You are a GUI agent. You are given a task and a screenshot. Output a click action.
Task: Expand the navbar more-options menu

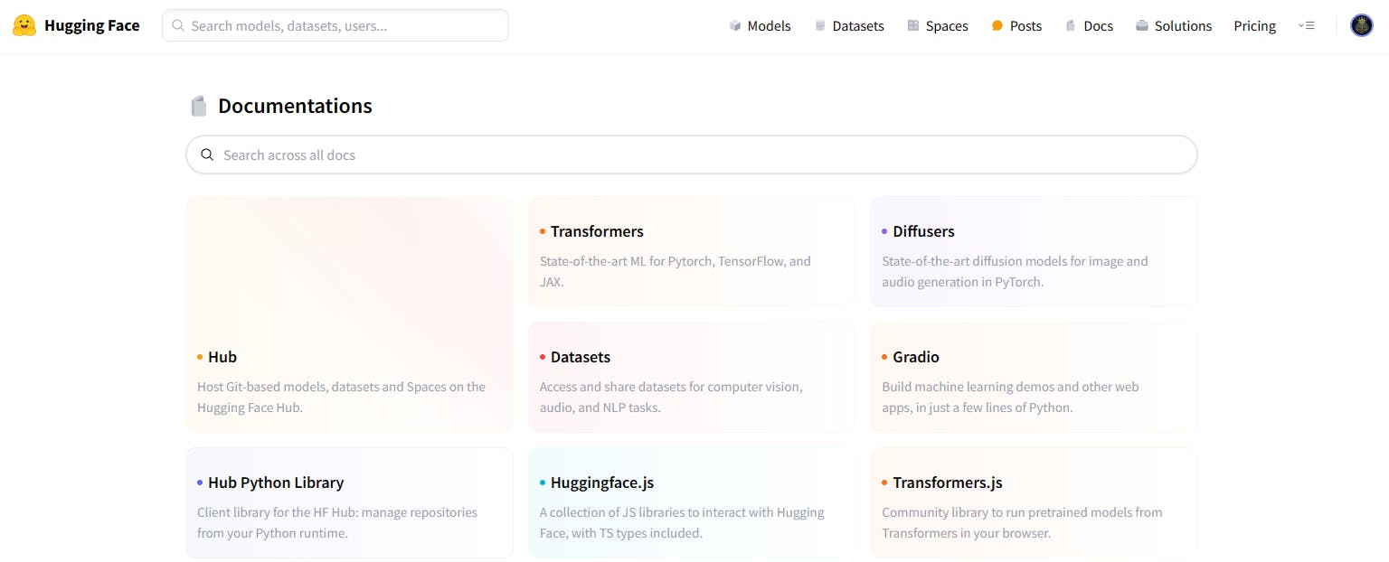(x=1306, y=25)
